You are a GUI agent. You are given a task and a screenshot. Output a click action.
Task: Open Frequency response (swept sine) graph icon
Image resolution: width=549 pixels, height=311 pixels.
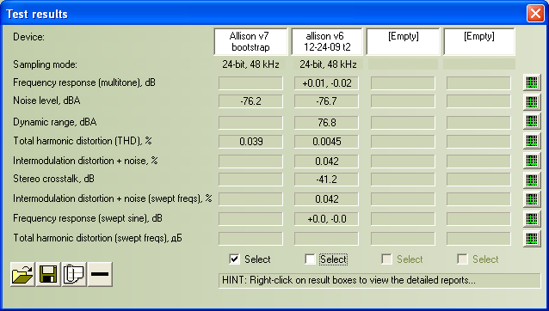pos(532,219)
